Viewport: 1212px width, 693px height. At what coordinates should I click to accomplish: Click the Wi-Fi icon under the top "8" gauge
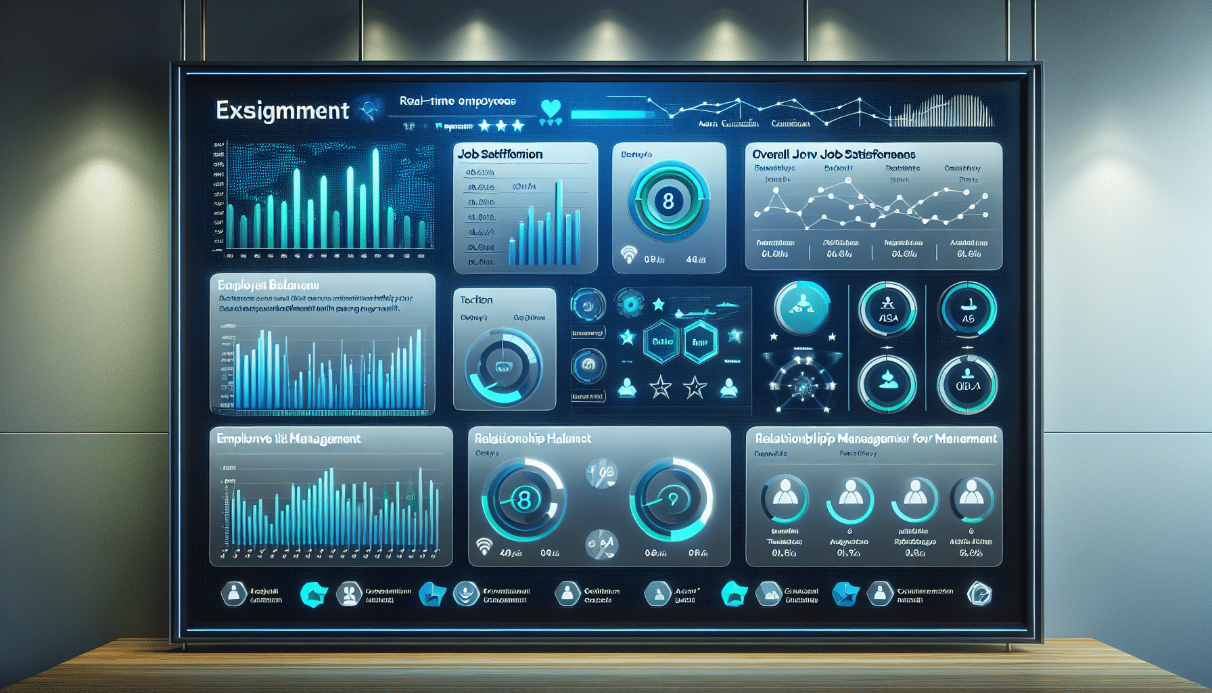[x=629, y=254]
